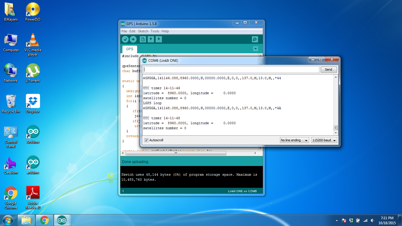The image size is (402, 226).
Task: Save sketch using the Save down-arrow icon
Action: pos(159,39)
